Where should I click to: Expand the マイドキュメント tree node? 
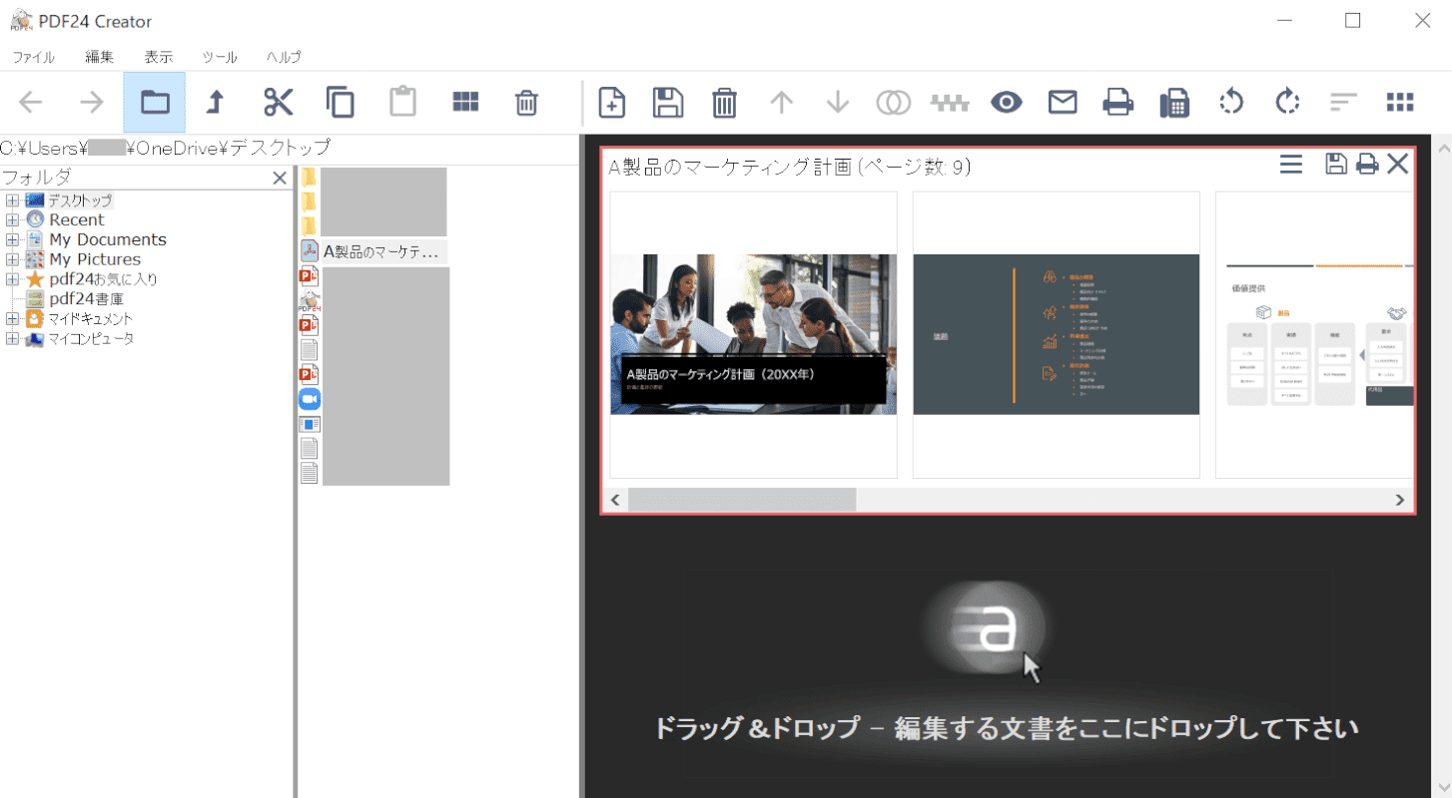(x=12, y=319)
